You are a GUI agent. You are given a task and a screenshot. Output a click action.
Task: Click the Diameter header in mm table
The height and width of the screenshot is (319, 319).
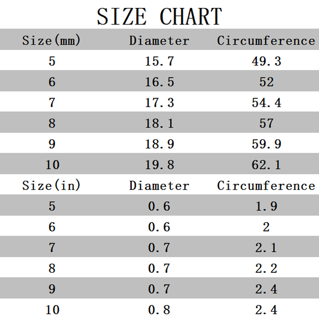point(159,41)
